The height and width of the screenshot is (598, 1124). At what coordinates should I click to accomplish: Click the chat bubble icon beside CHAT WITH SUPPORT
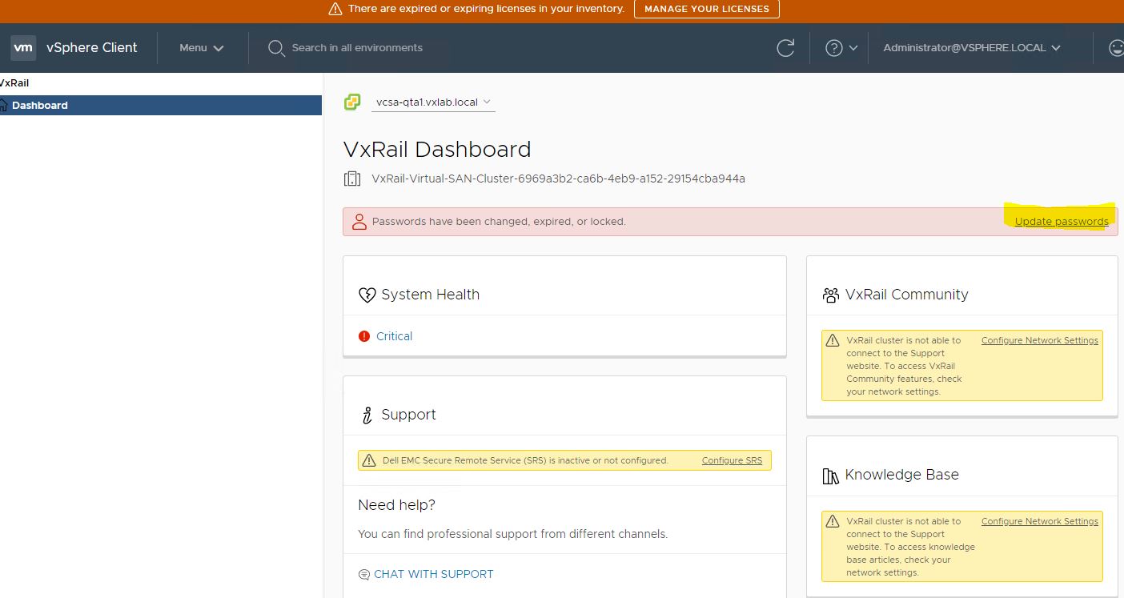364,574
